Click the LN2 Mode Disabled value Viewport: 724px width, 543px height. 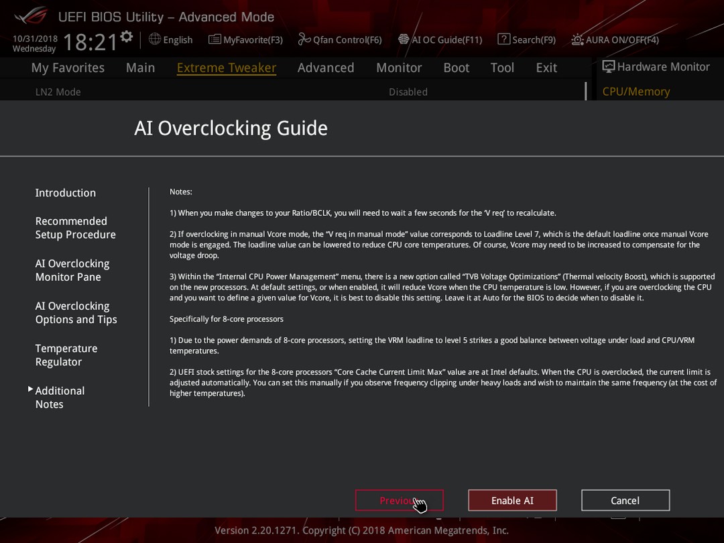(x=408, y=92)
